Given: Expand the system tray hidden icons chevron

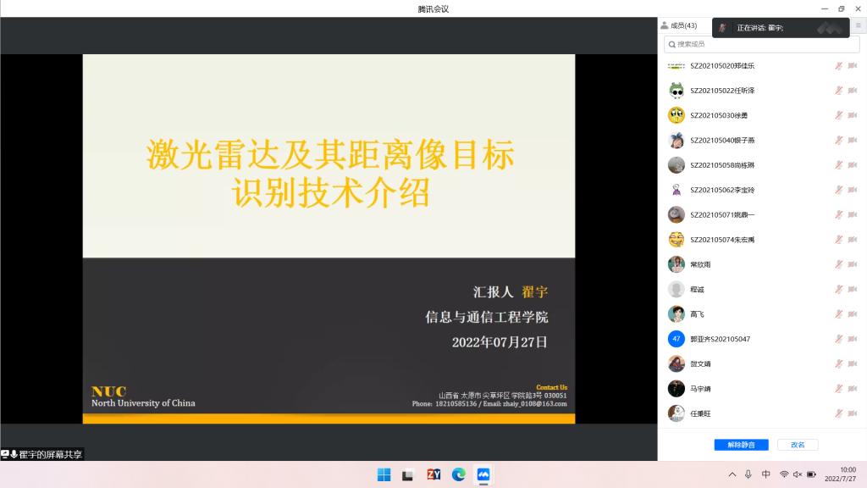Looking at the screenshot, I should coord(732,474).
